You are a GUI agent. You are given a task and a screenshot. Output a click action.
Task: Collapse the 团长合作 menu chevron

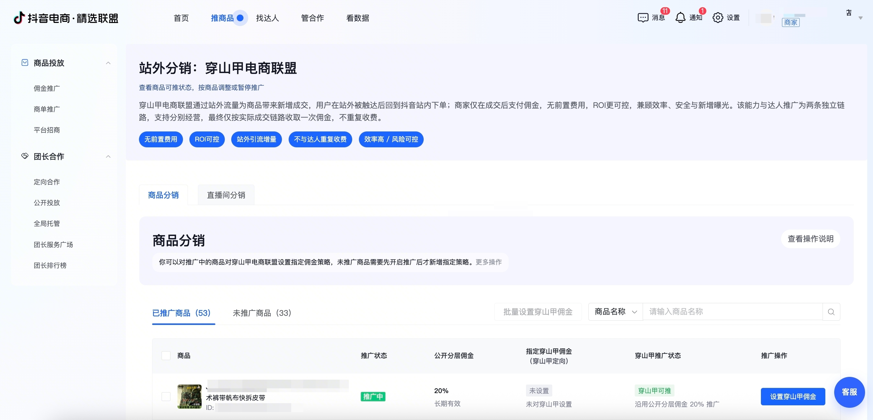point(108,157)
